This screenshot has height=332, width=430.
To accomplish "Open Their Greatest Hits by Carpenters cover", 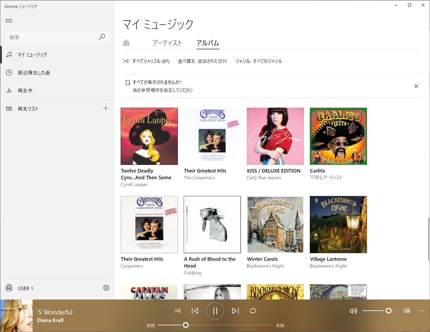I will (x=149, y=225).
